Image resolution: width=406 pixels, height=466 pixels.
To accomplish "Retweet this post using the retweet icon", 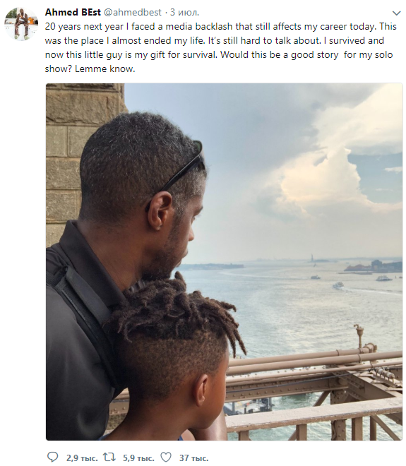I will pyautogui.click(x=109, y=457).
